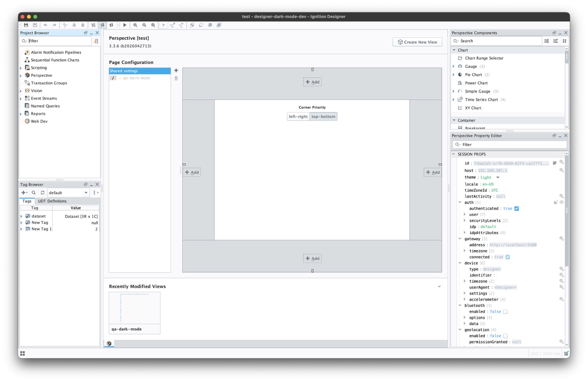
Task: Click the delete page trash icon
Action: click(x=176, y=78)
